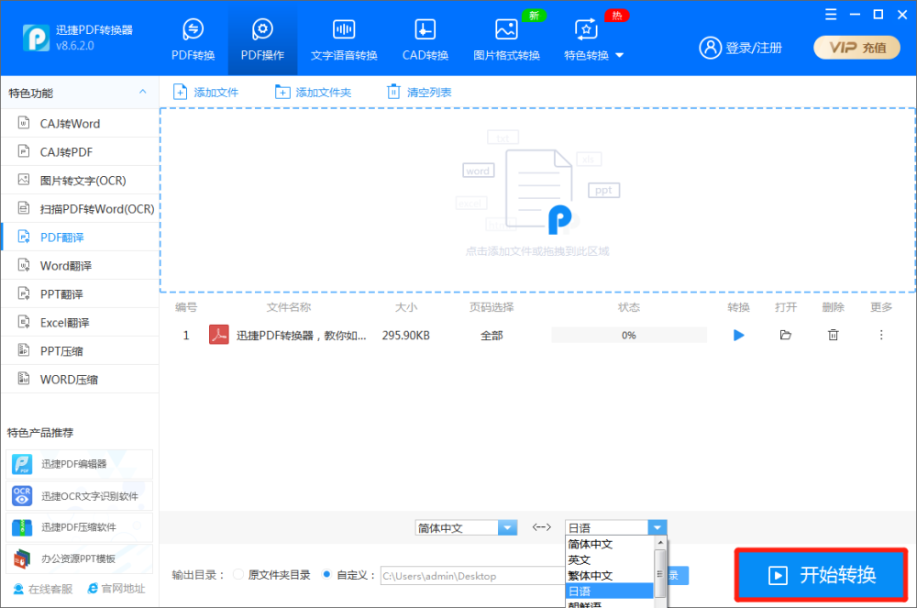917x608 pixels.
Task: Click the output path input field
Action: [x=472, y=576]
